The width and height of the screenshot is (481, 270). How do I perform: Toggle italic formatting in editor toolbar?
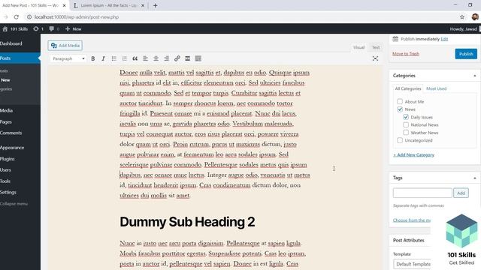tap(103, 58)
